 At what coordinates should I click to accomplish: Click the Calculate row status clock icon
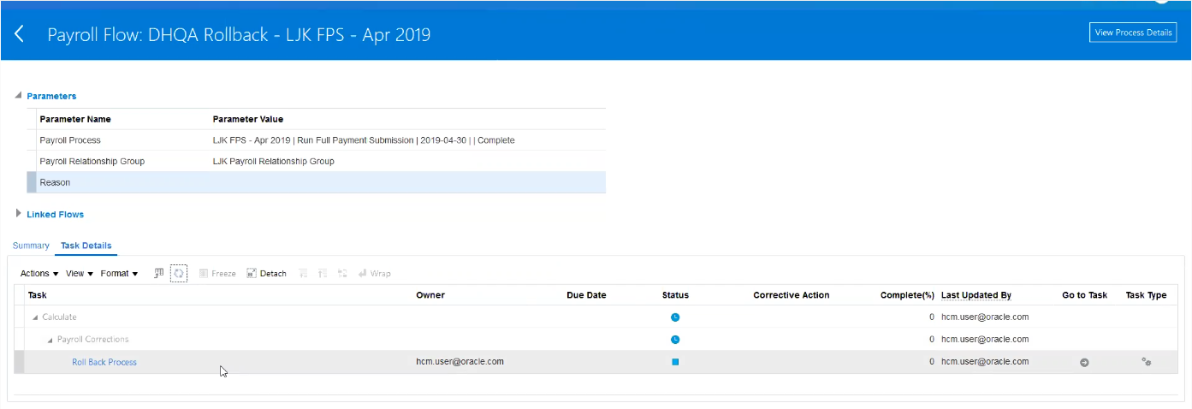[x=675, y=317]
